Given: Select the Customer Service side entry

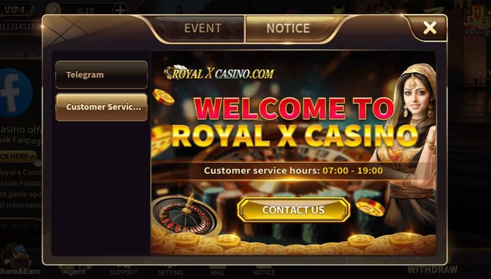Looking at the screenshot, I should click(102, 107).
